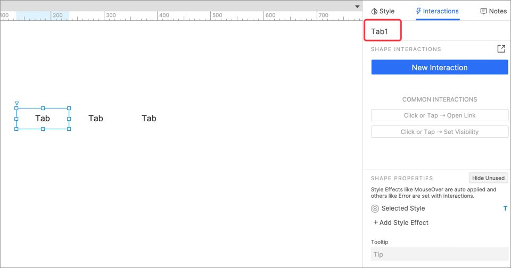The width and height of the screenshot is (511, 268).
Task: Click the bottom-right resize handle of selected Tab
Action: tap(69, 129)
